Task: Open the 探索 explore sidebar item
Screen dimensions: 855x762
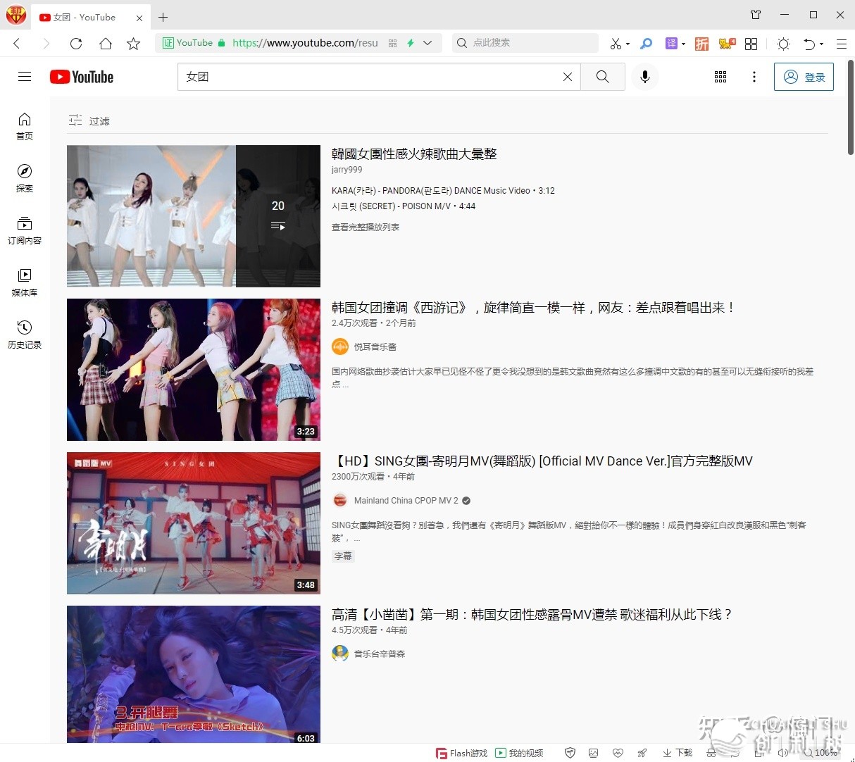Action: coord(25,178)
